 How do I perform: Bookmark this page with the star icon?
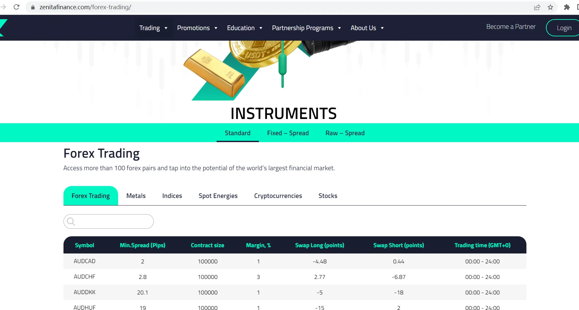(550, 7)
